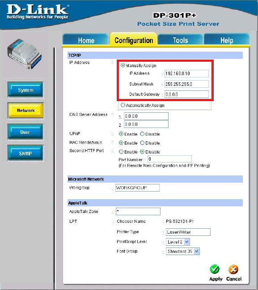Viewport: 258px width, 290px height.
Task: Enable Second HTTP Port option
Action: click(x=121, y=152)
